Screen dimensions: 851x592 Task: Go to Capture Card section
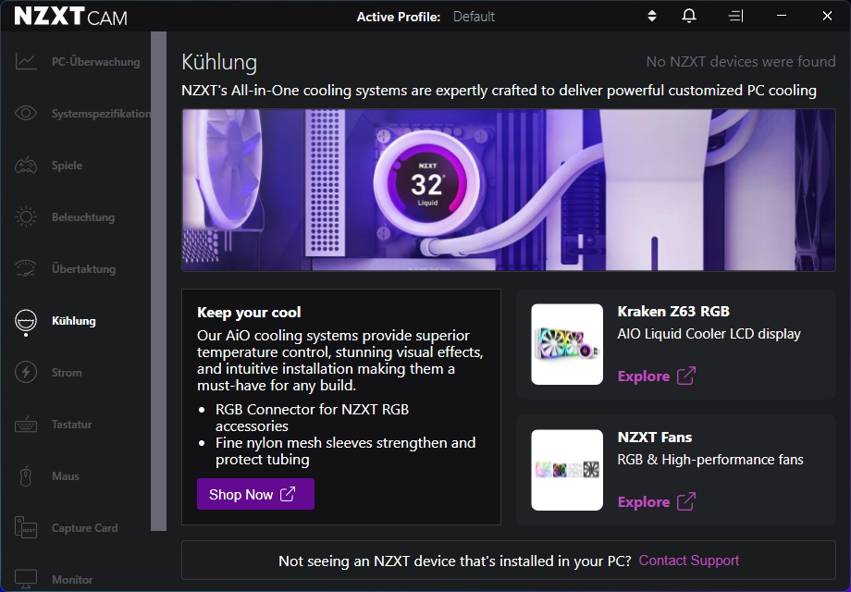(84, 528)
